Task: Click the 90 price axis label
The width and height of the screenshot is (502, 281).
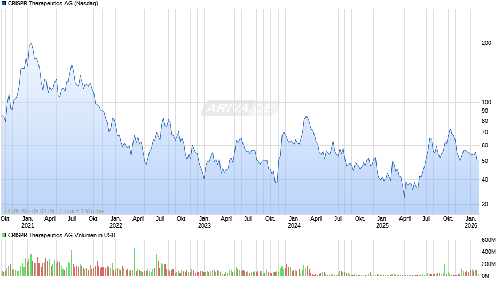Action: (485, 111)
